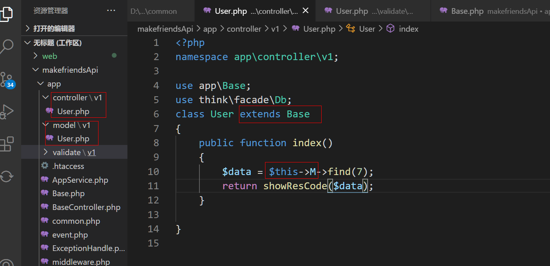Expand the web folder in explorer

(x=50, y=56)
